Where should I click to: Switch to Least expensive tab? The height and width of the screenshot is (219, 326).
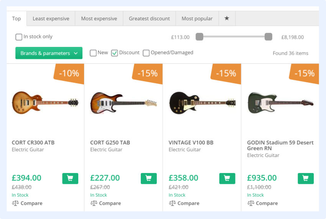click(x=51, y=18)
